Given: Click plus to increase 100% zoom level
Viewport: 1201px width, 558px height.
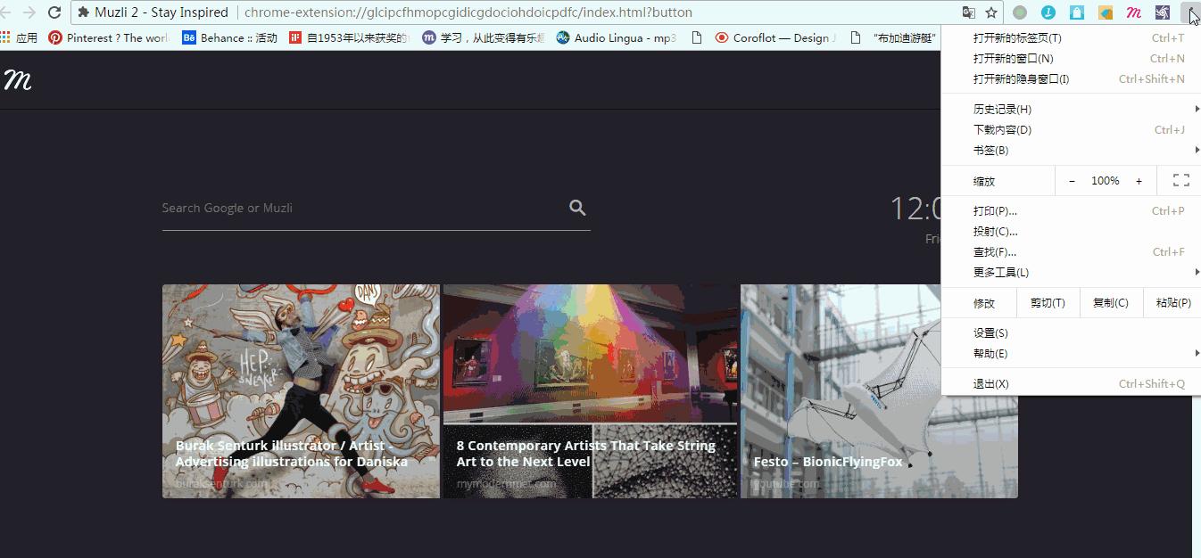Looking at the screenshot, I should [x=1139, y=179].
